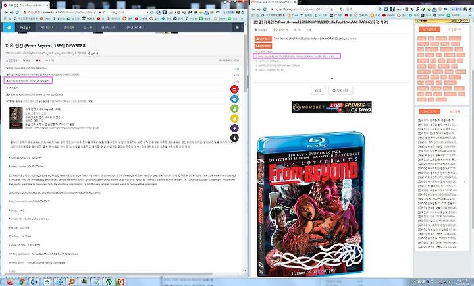Open the fourth navbar menu item
Screen dimensions: 474x286
coord(88,28)
